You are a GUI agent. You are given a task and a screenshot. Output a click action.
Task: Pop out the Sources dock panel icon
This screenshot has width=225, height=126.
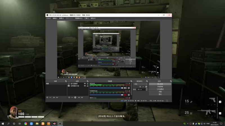pyautogui.click(x=87, y=81)
